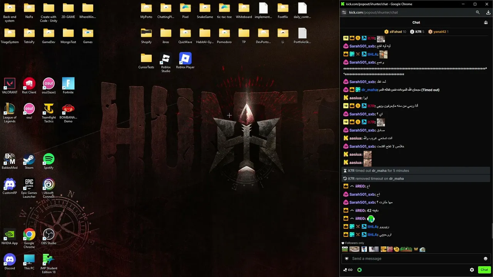Select the Fortnite desktop shortcut

[68, 86]
